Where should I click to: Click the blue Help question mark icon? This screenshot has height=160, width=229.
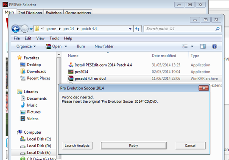214,46
